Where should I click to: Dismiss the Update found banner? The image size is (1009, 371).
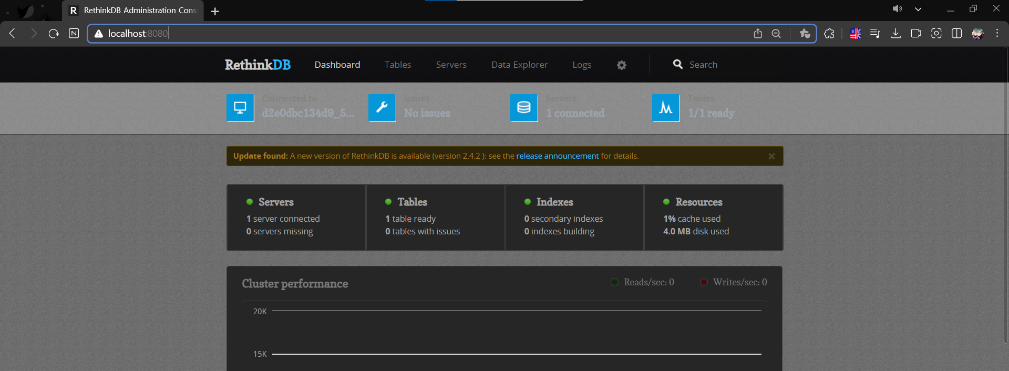[x=771, y=156]
